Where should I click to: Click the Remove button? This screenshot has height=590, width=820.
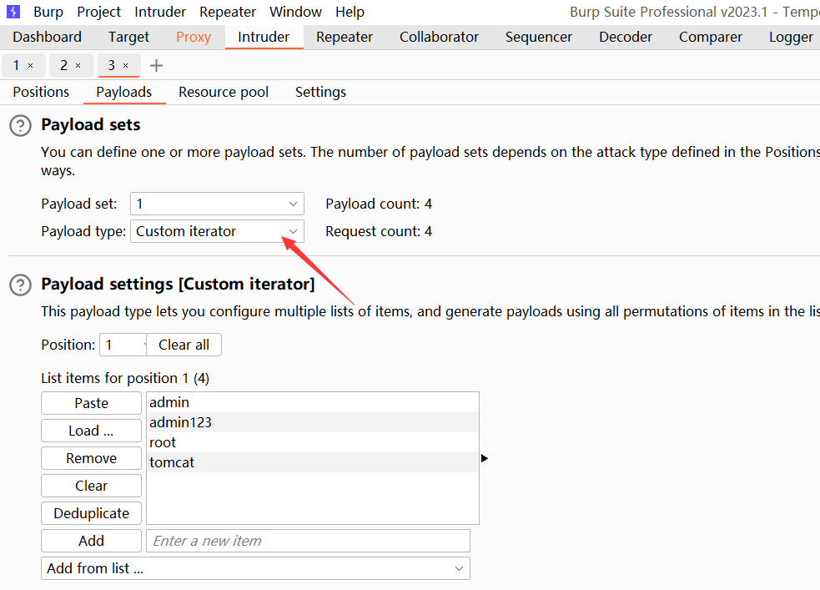point(92,458)
